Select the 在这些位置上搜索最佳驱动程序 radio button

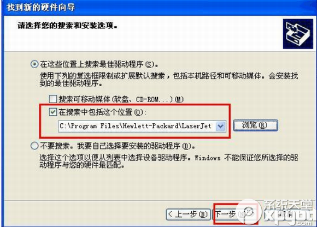point(34,64)
